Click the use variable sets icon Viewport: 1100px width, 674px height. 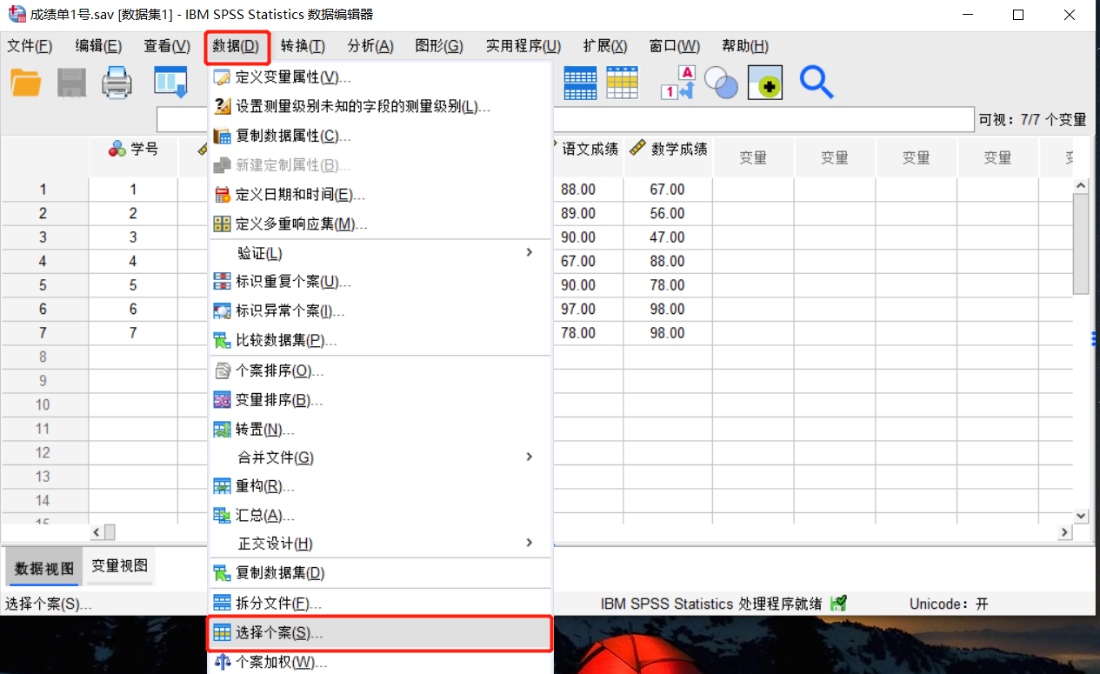point(721,82)
